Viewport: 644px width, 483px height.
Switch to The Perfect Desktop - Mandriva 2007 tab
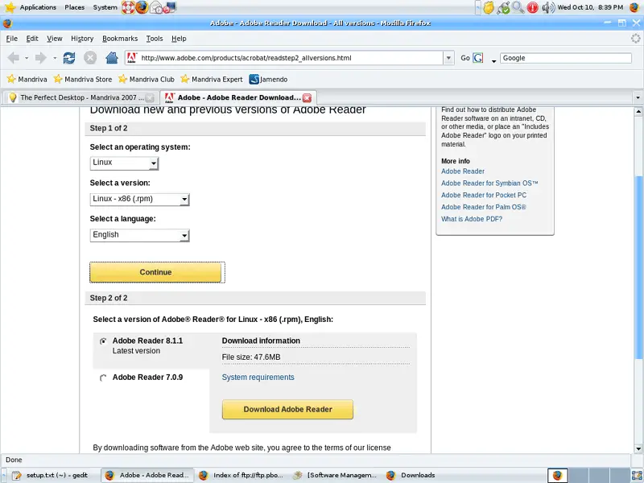click(x=81, y=97)
